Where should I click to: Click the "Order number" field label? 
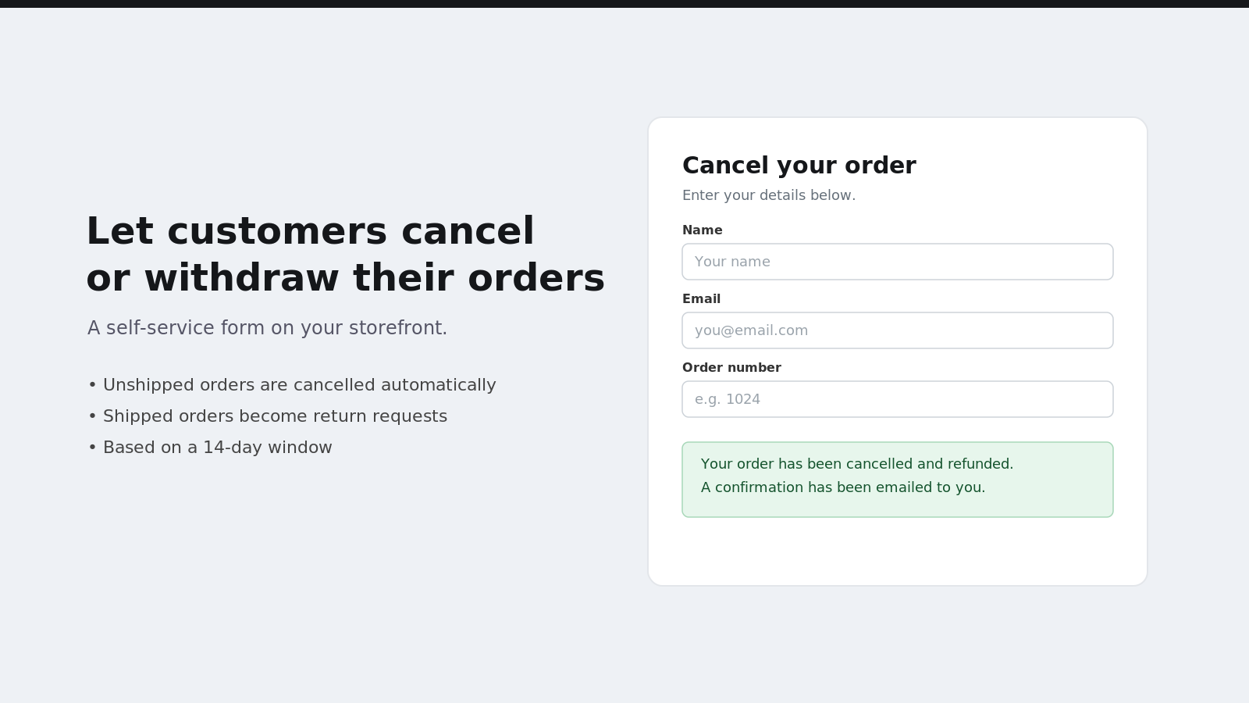point(731,368)
